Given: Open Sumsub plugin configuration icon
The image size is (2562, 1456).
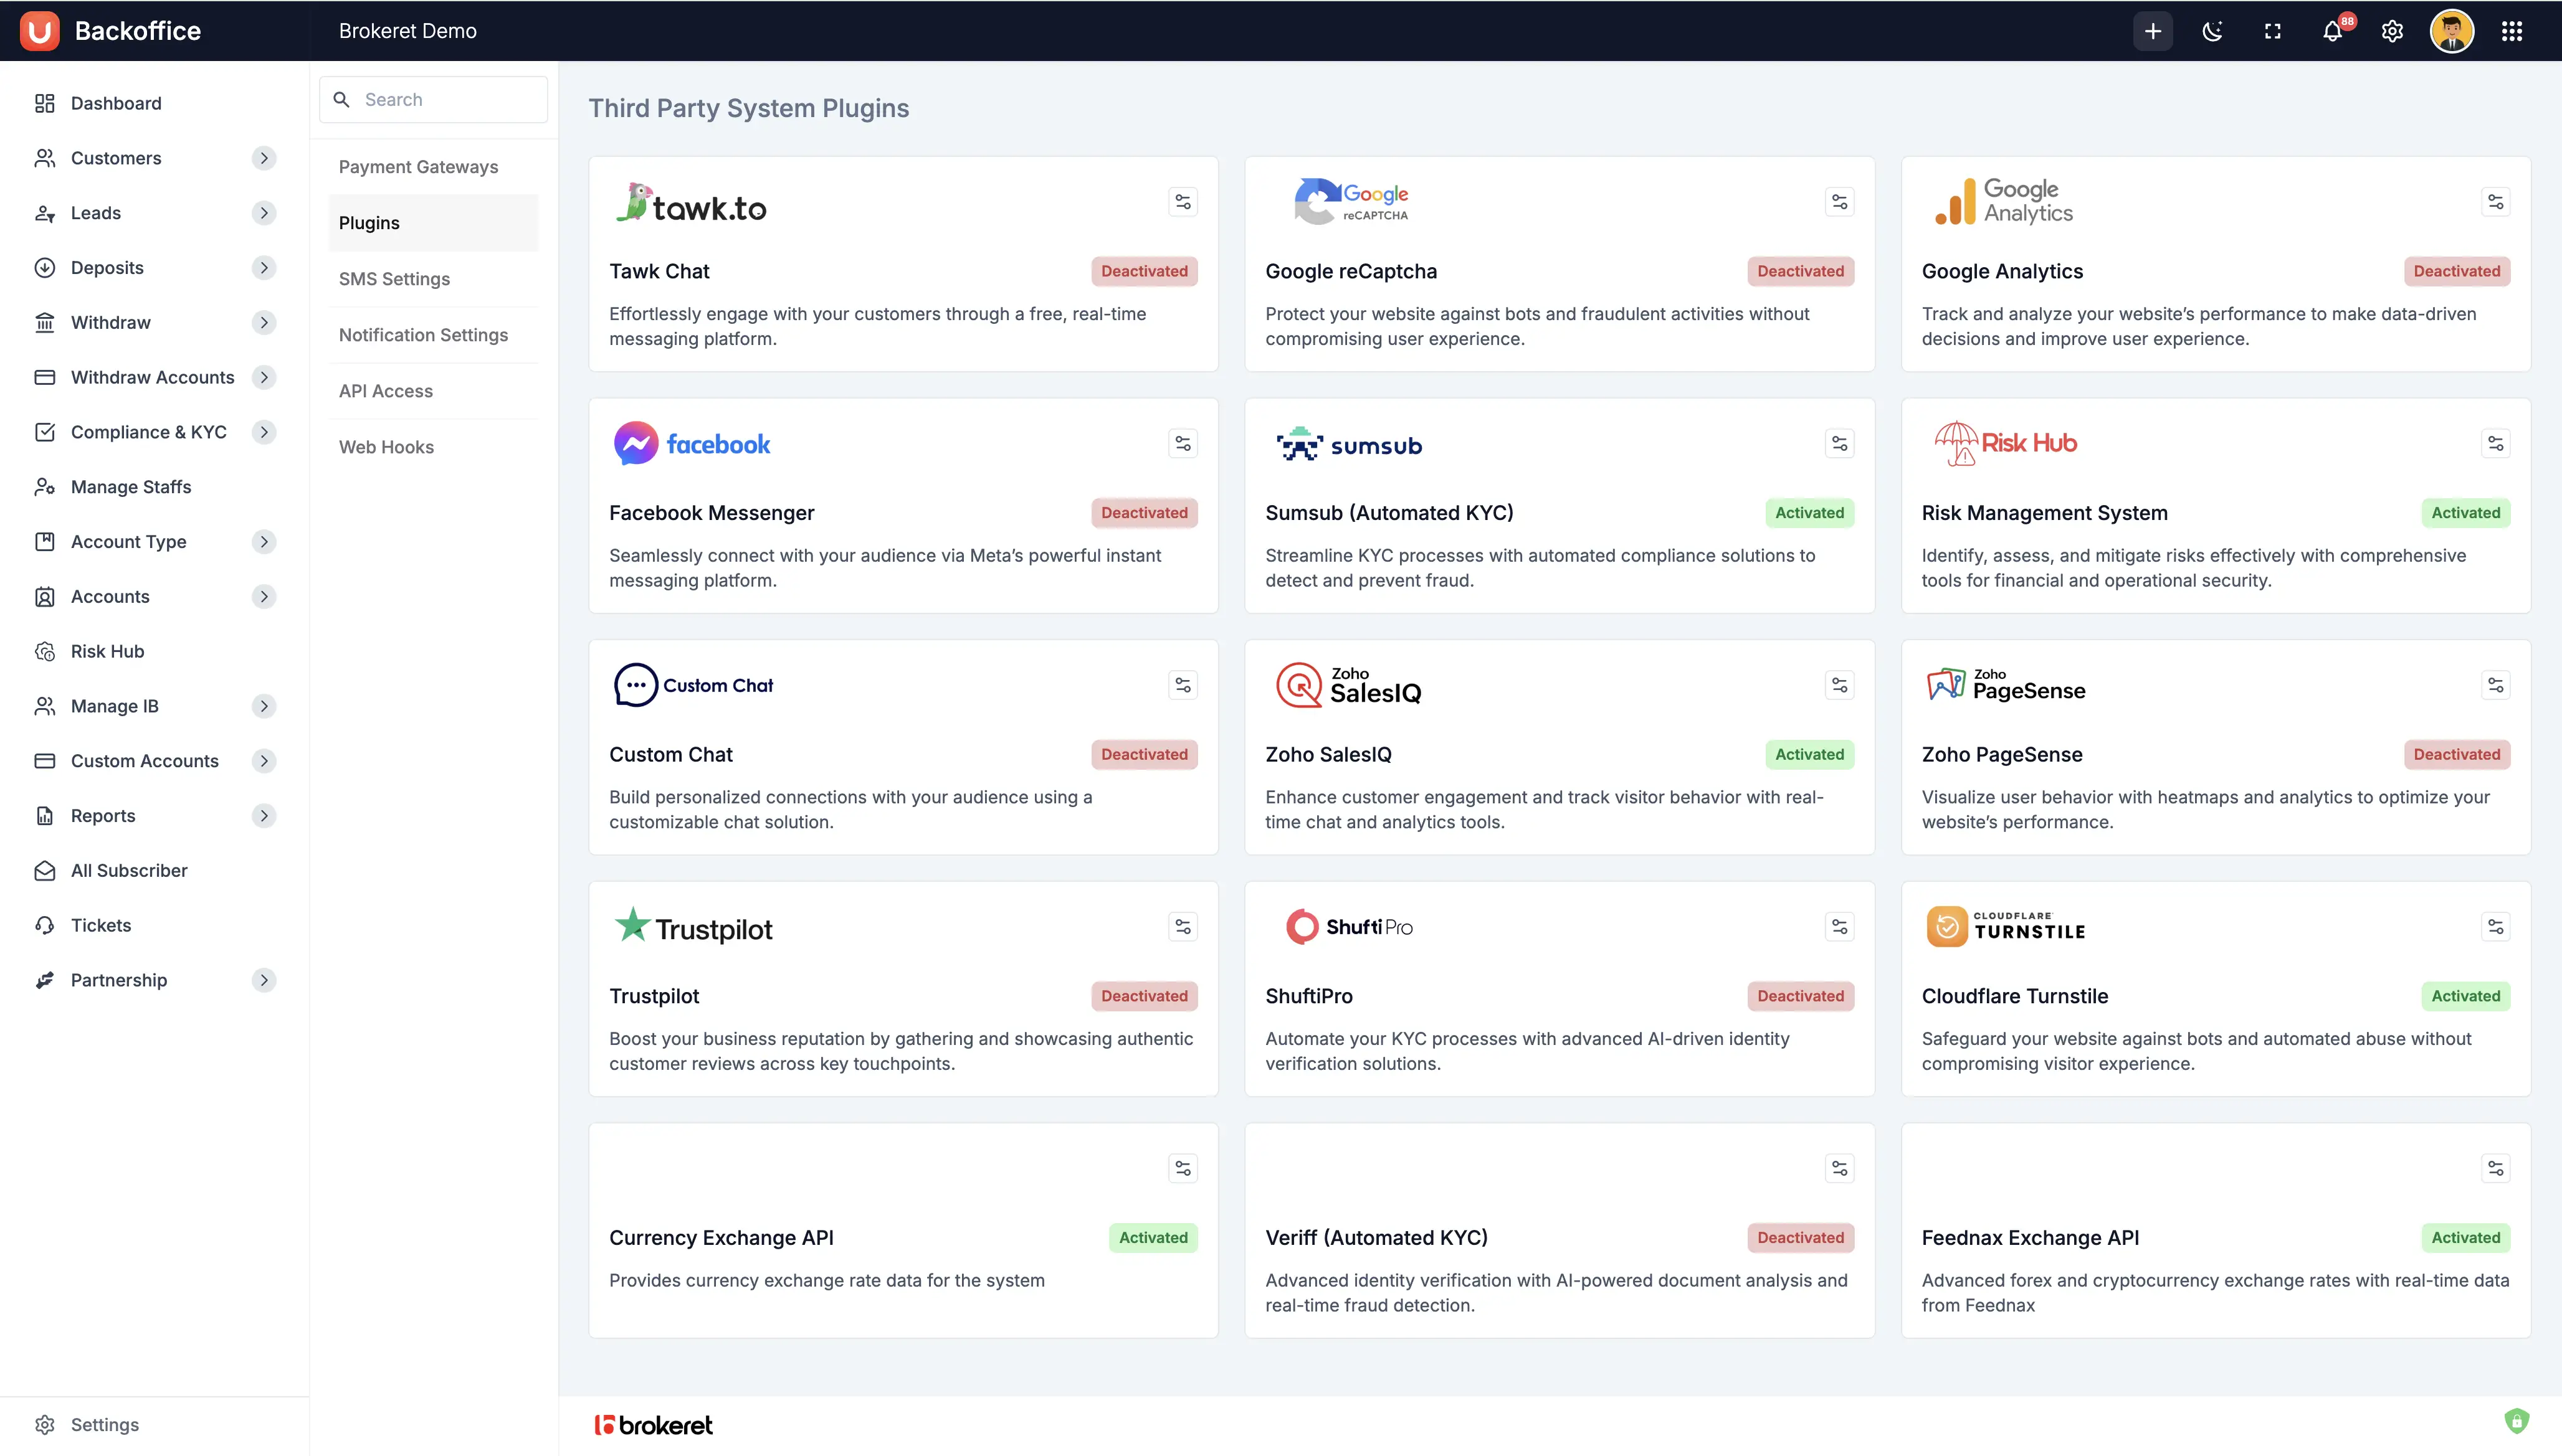Looking at the screenshot, I should 1839,444.
